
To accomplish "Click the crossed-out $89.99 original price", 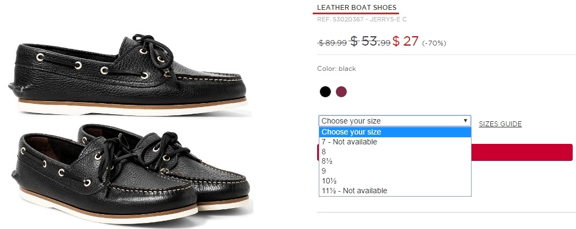I will pos(333,43).
